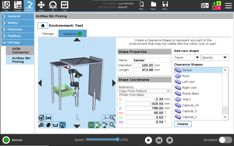Screen dimensions: 234x146
Task: Select Sensor in Clearance Shapes list
Action: (198, 70)
